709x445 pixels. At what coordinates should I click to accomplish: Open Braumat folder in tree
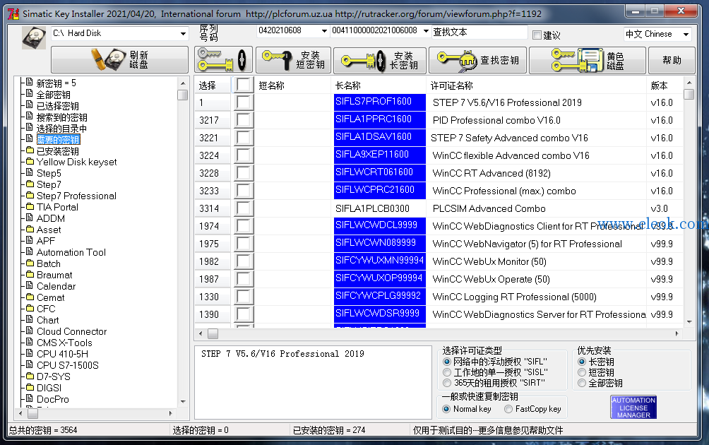pos(54,275)
